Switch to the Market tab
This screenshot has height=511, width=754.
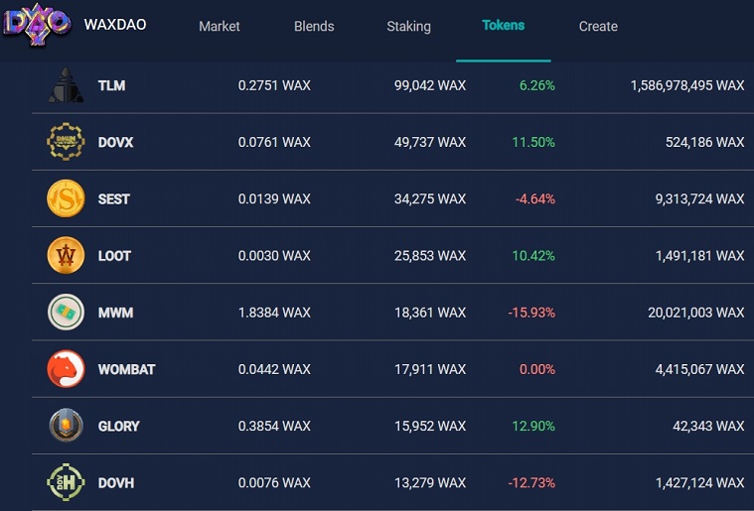point(220,26)
